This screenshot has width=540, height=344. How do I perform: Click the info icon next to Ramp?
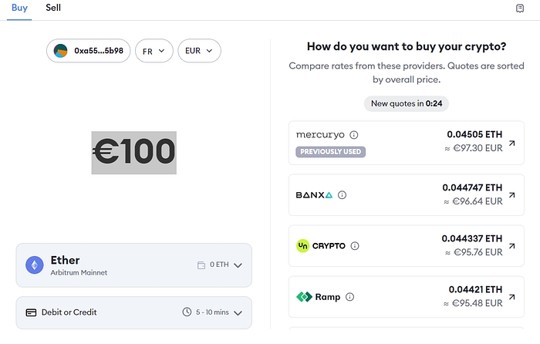(x=349, y=297)
